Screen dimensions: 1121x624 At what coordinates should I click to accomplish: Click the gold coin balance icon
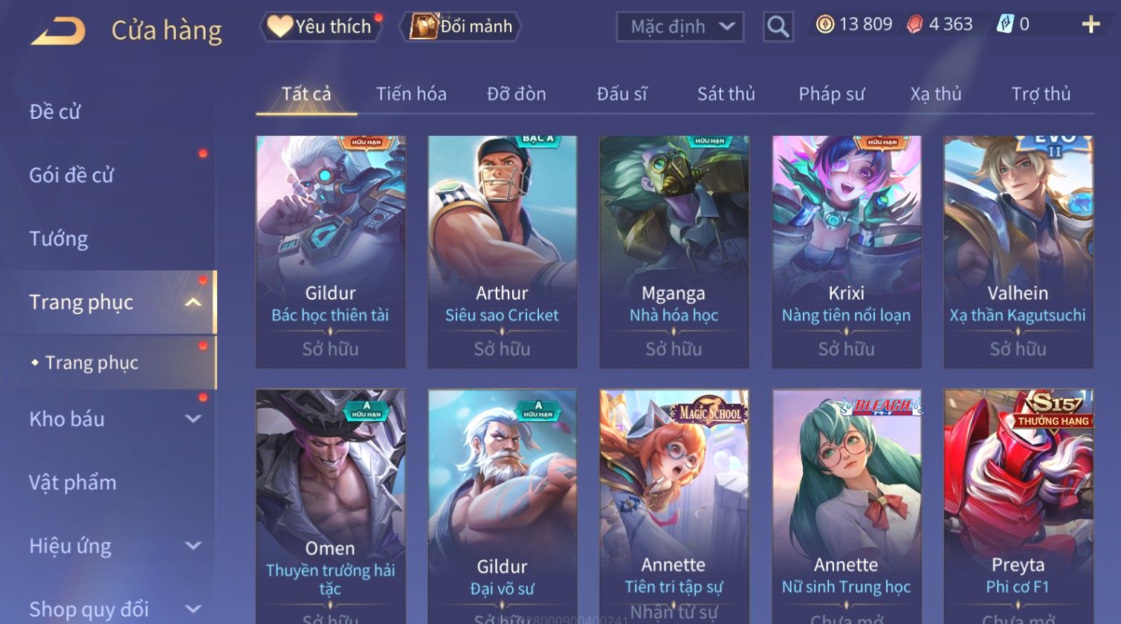824,25
